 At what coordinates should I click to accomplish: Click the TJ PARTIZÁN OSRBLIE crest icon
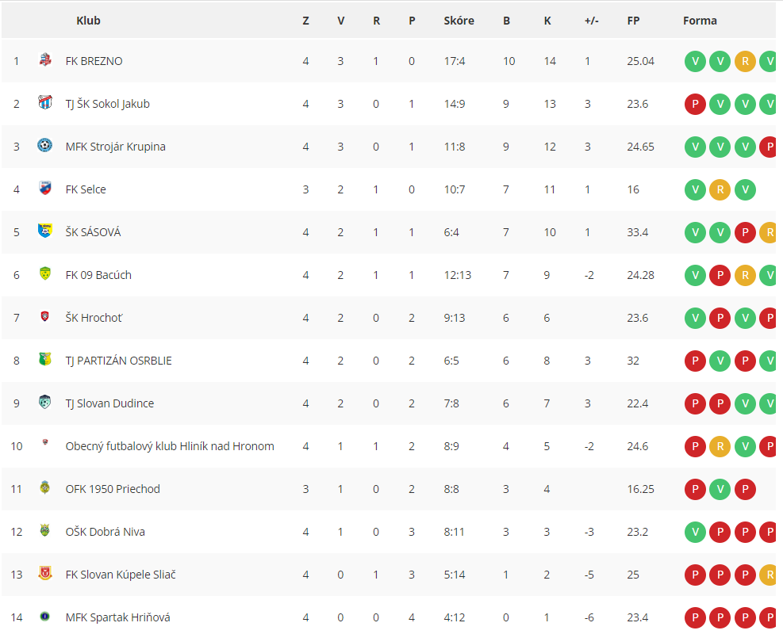(x=45, y=359)
